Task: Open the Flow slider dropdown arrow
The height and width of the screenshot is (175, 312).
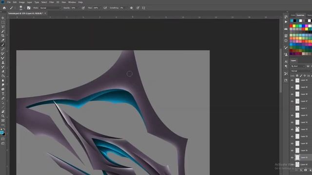Action: 100,8
